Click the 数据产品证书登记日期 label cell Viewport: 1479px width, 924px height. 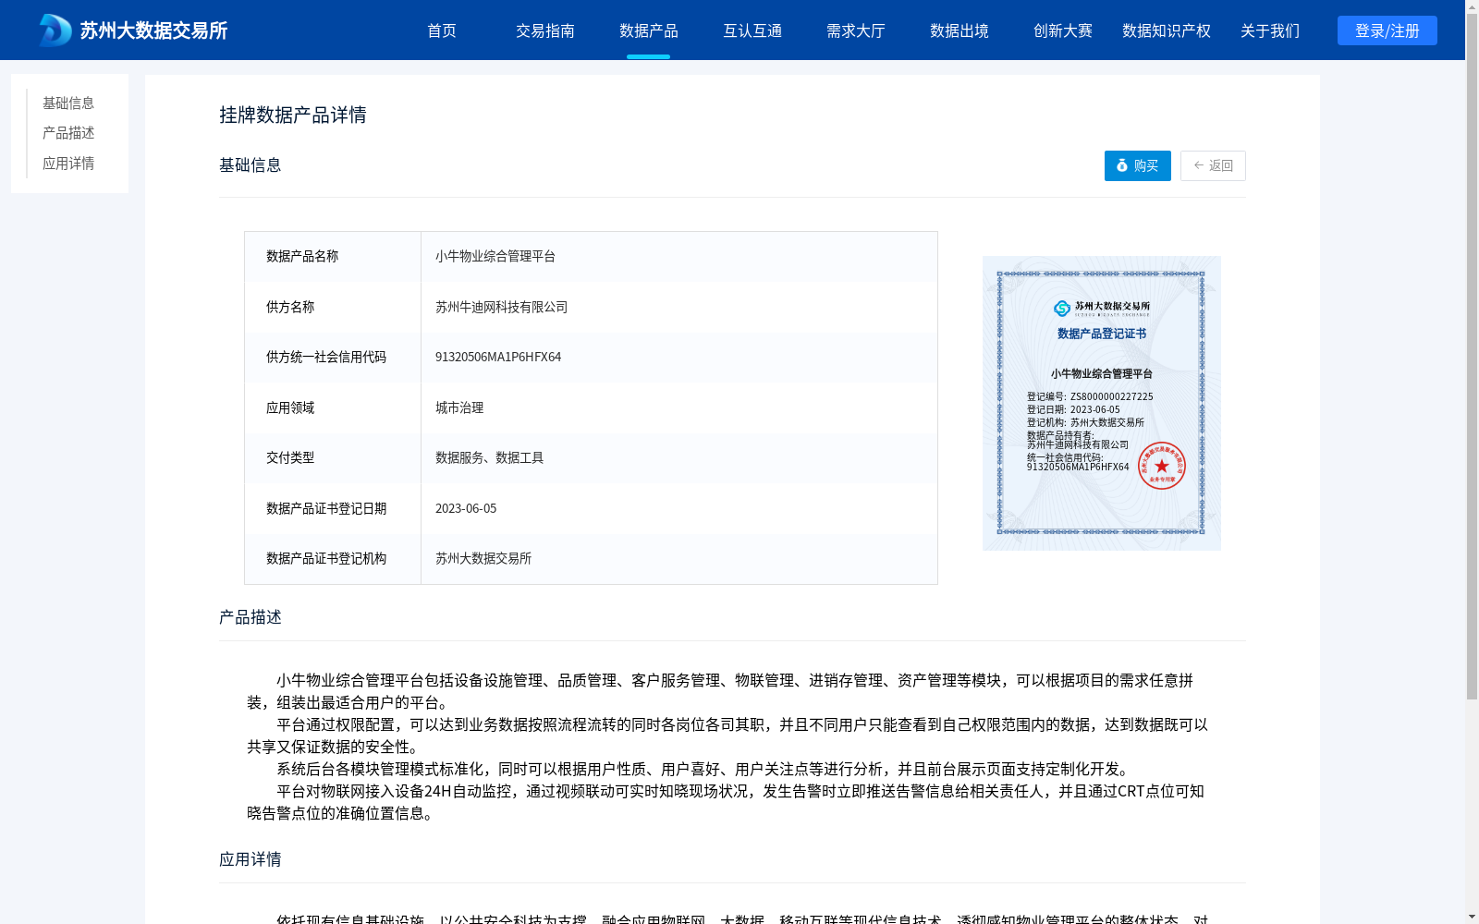tap(333, 508)
